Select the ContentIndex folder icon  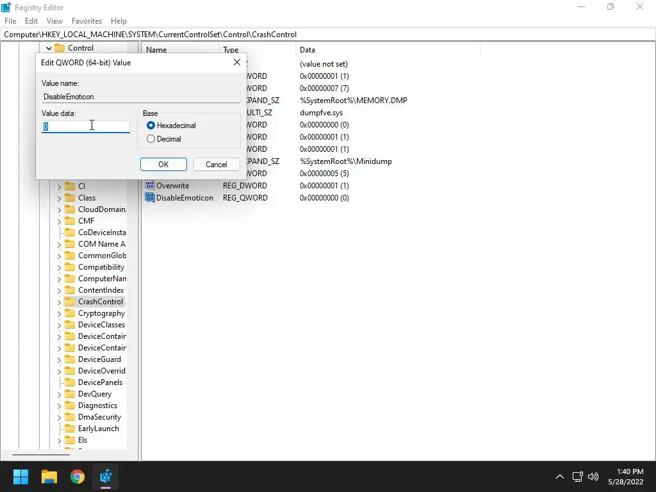[70, 290]
